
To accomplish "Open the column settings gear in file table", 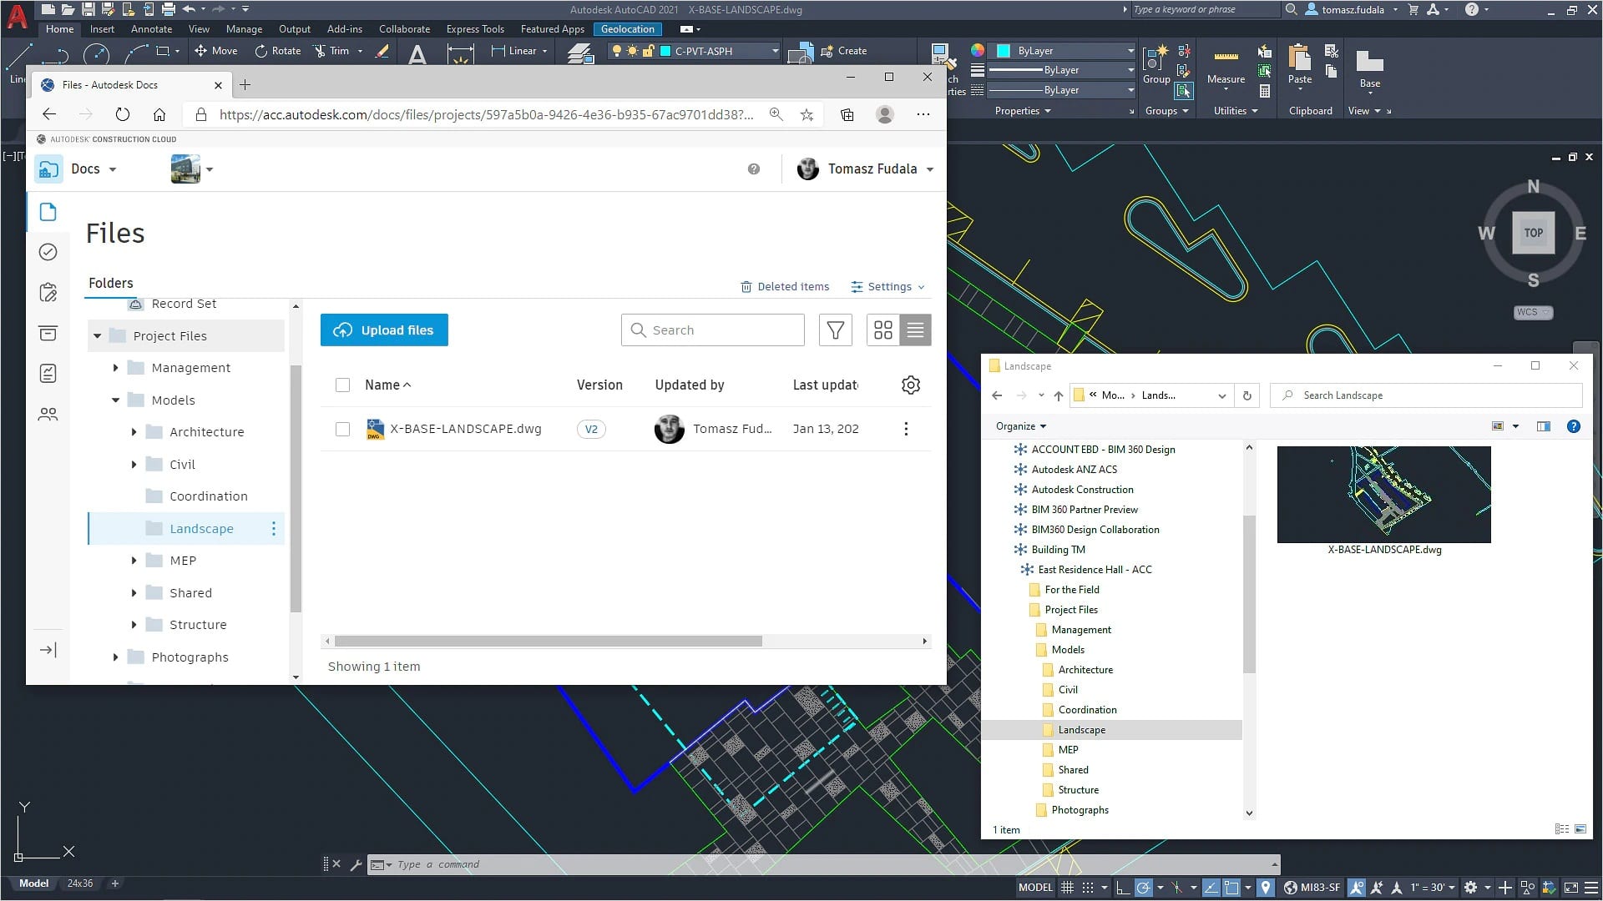I will [x=911, y=385].
